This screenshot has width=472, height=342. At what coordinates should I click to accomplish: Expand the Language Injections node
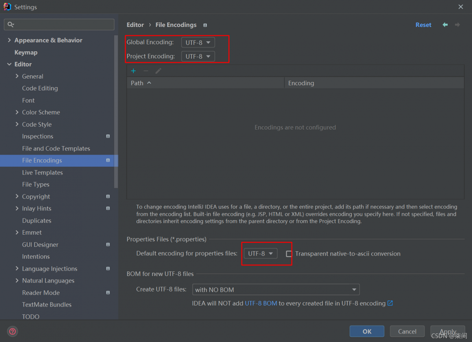tap(17, 269)
